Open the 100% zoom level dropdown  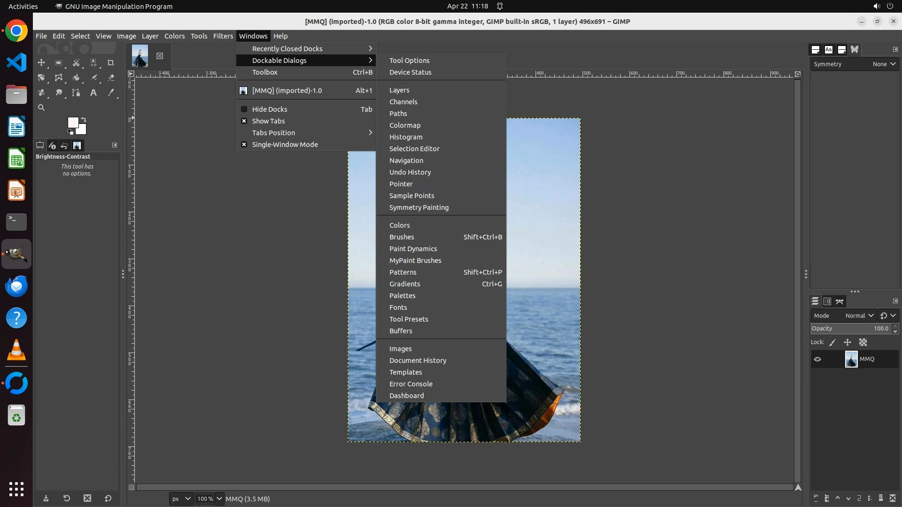pyautogui.click(x=219, y=499)
